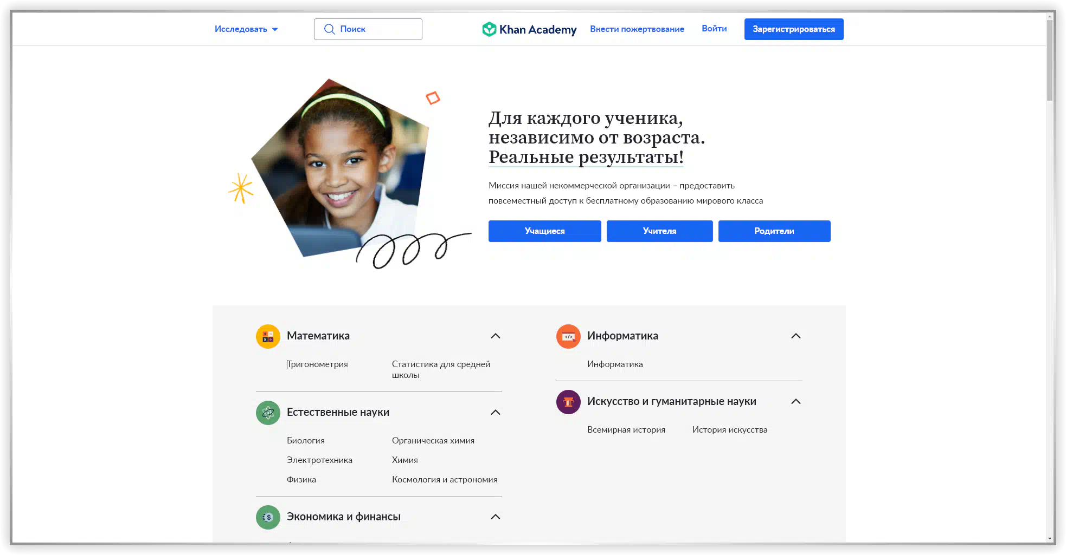The width and height of the screenshot is (1066, 555).
Task: Open the История искусства link
Action: tap(730, 430)
